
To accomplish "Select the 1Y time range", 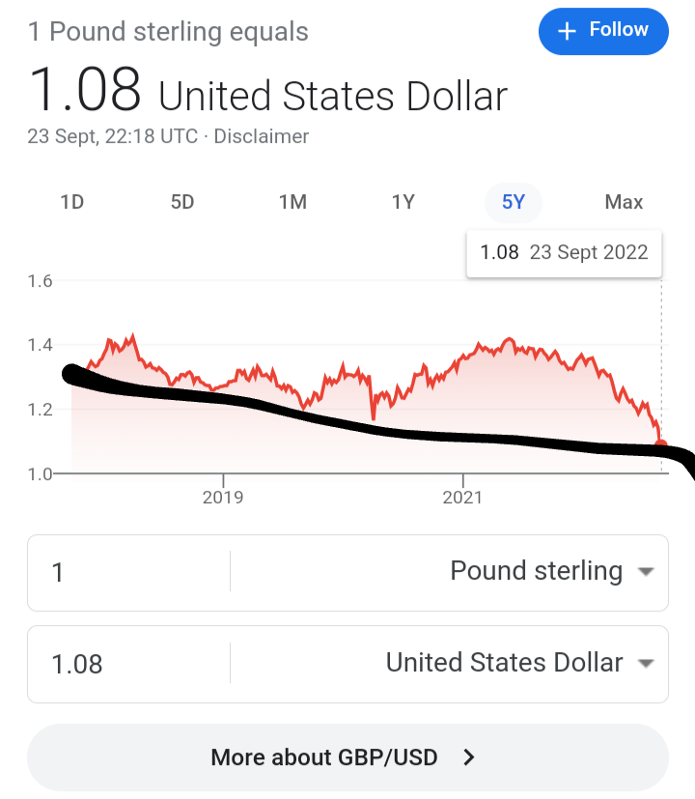I will [403, 202].
